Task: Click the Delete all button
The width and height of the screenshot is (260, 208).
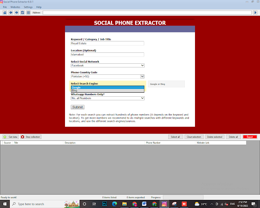Action: [233, 137]
